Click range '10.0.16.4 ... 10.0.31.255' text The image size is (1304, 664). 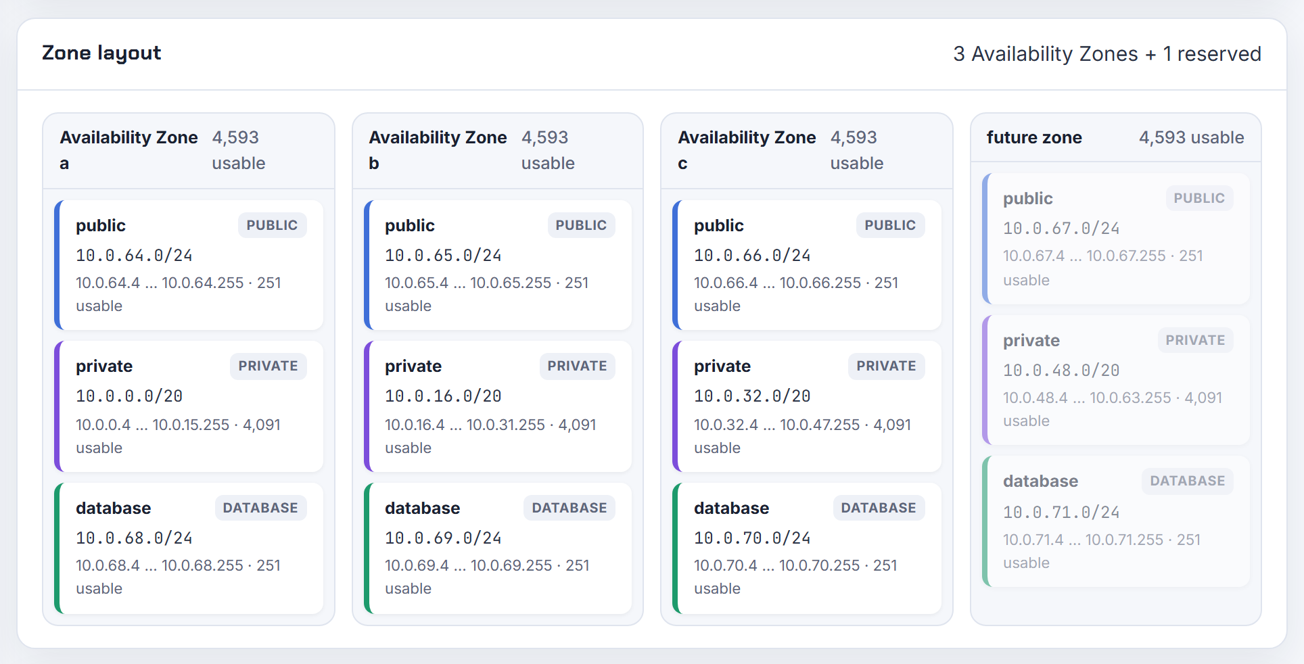pos(465,425)
